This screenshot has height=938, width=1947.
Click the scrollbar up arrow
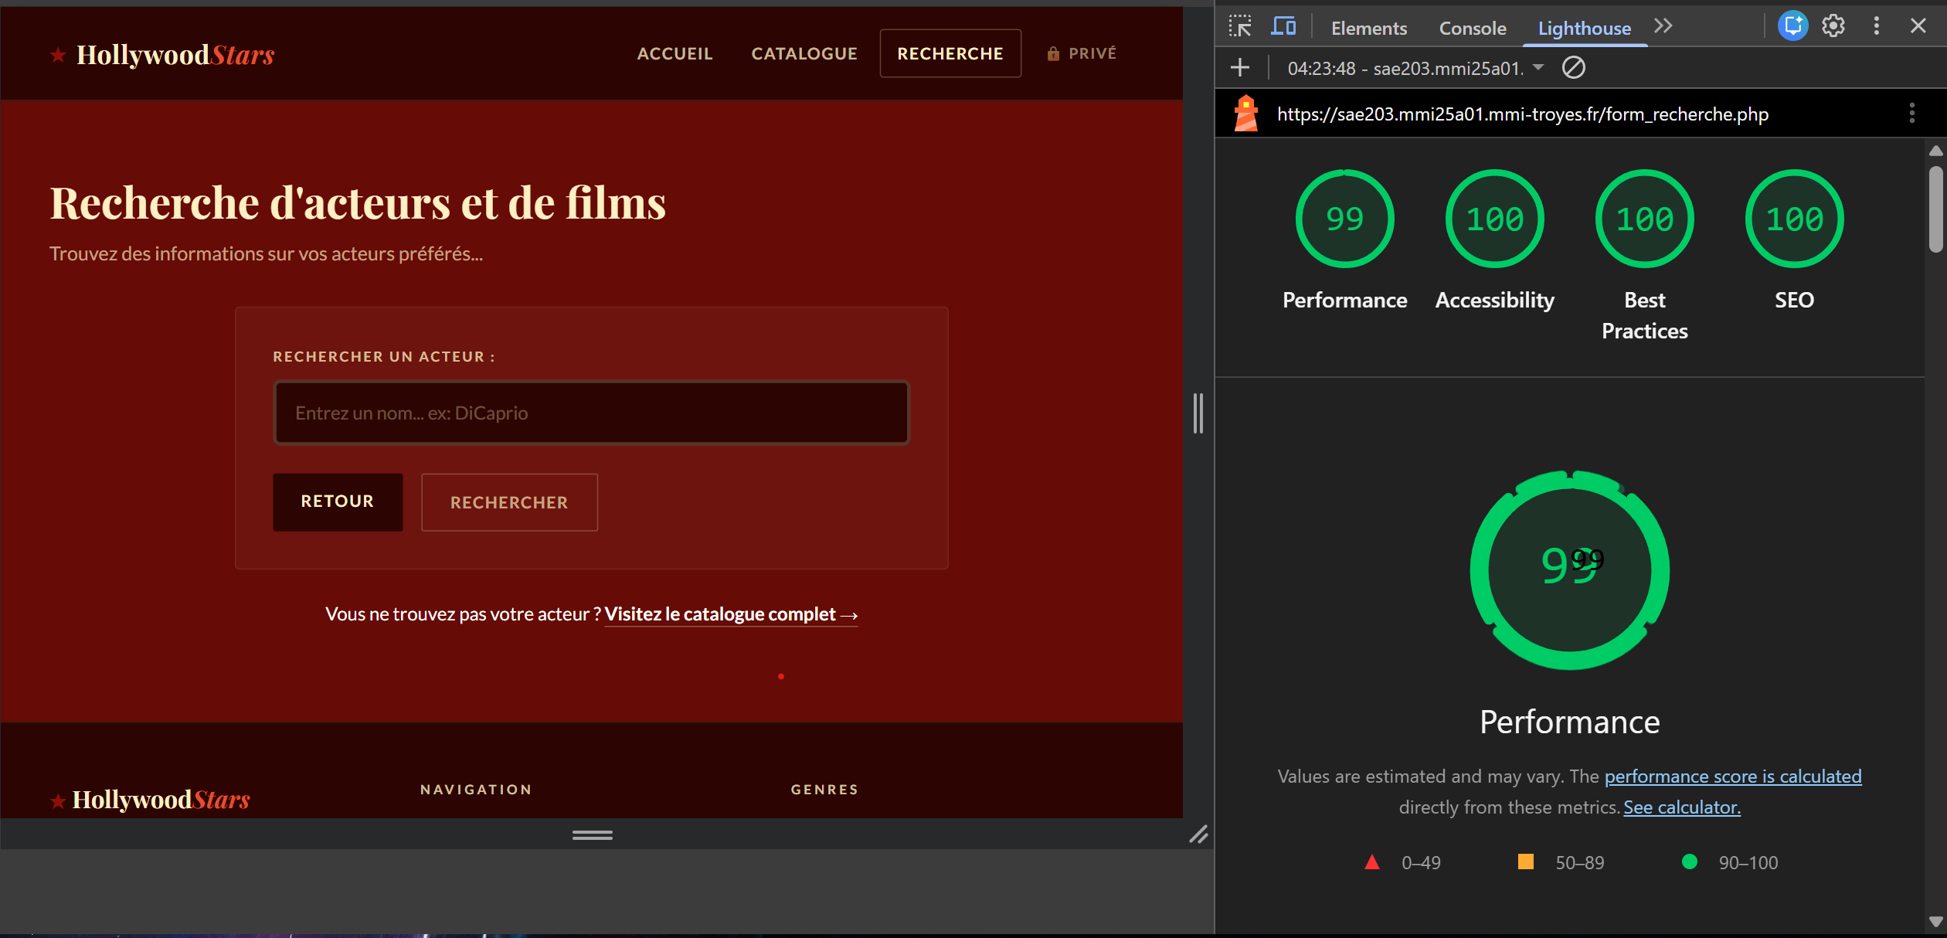tap(1935, 151)
